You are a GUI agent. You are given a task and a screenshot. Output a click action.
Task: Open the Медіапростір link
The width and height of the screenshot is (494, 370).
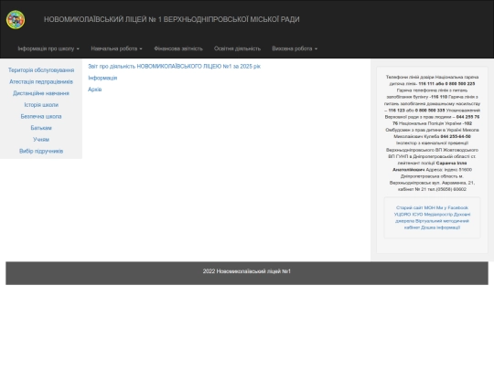click(438, 215)
